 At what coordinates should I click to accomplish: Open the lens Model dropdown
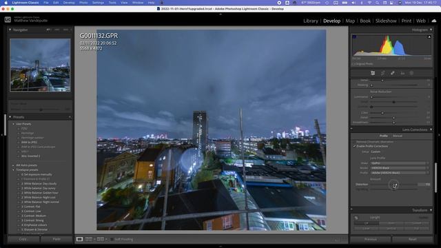(x=400, y=168)
